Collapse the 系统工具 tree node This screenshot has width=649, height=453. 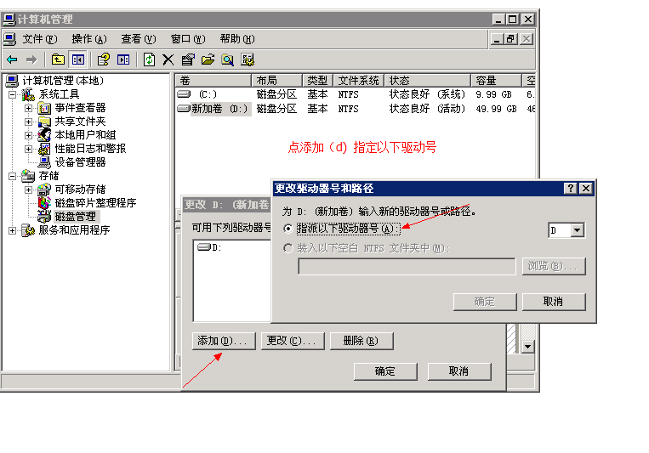tap(13, 94)
